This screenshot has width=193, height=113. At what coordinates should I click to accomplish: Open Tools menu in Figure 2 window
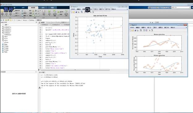point(96,9)
